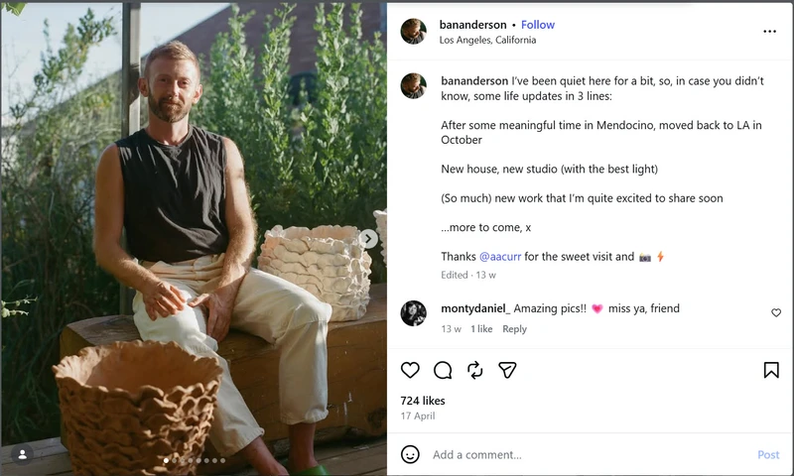The image size is (794, 476).
Task: Save post with the bookmark icon
Action: point(771,370)
